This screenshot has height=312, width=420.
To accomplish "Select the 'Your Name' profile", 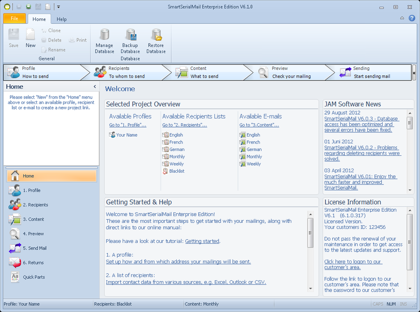I will click(x=123, y=135).
